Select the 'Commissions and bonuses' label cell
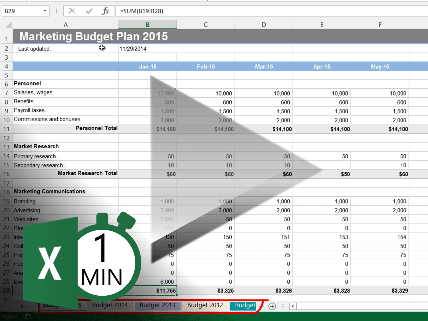The height and width of the screenshot is (321, 428). click(x=66, y=120)
